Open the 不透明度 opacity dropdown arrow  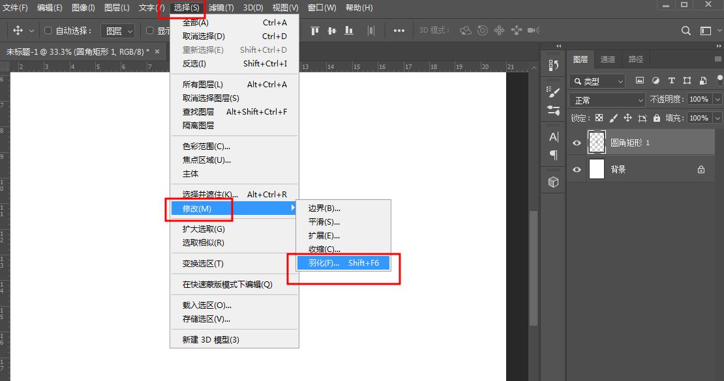pos(717,98)
